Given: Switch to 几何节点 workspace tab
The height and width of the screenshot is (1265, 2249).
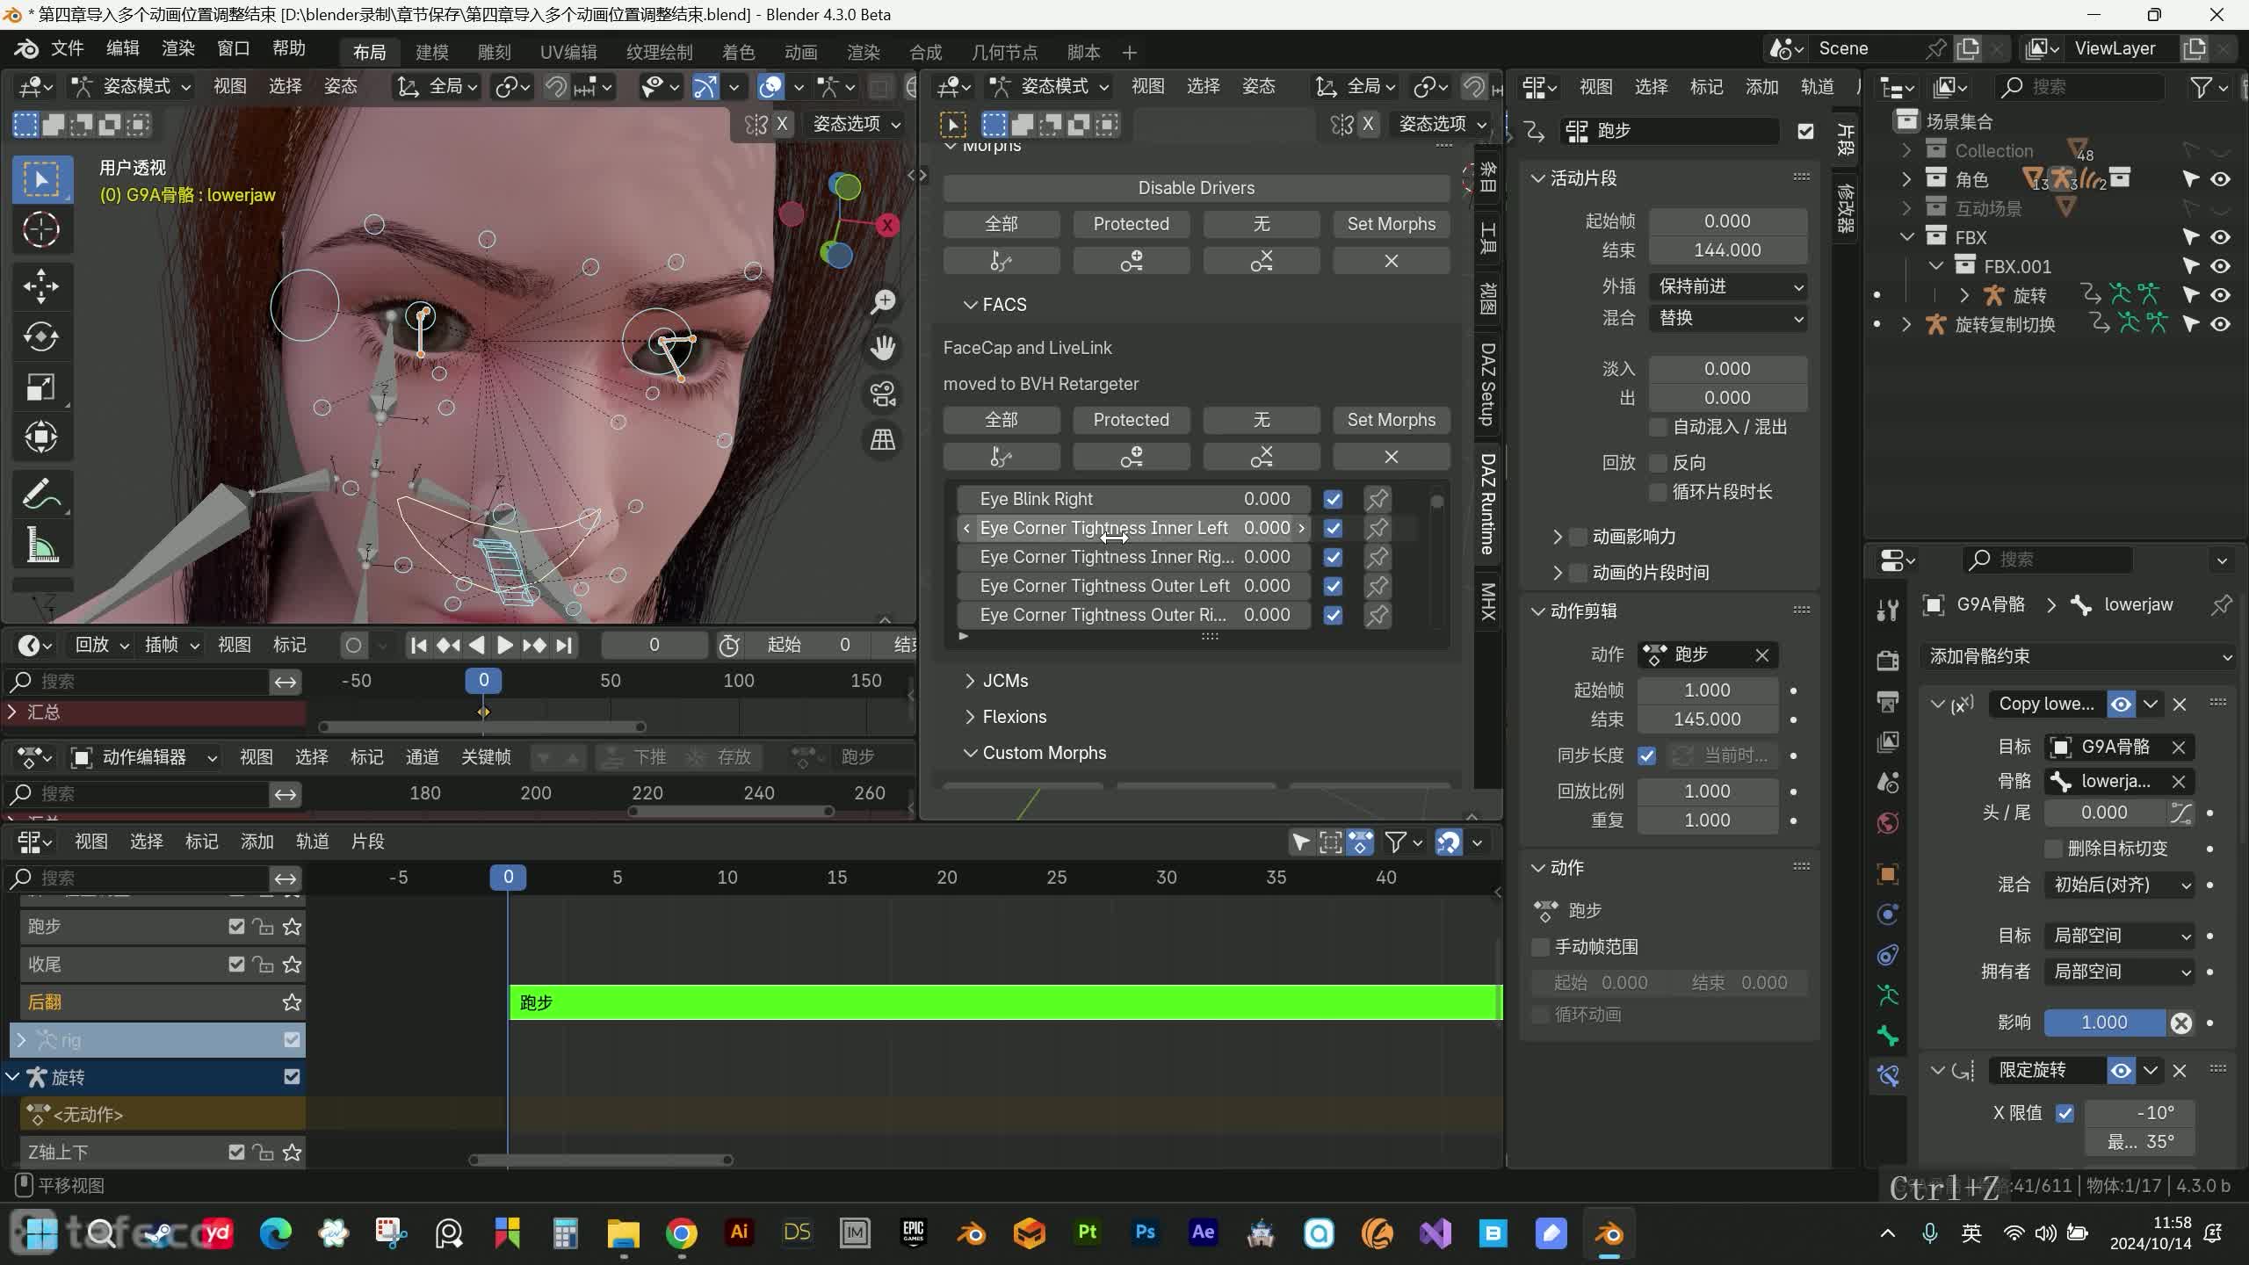Looking at the screenshot, I should pyautogui.click(x=1004, y=53).
